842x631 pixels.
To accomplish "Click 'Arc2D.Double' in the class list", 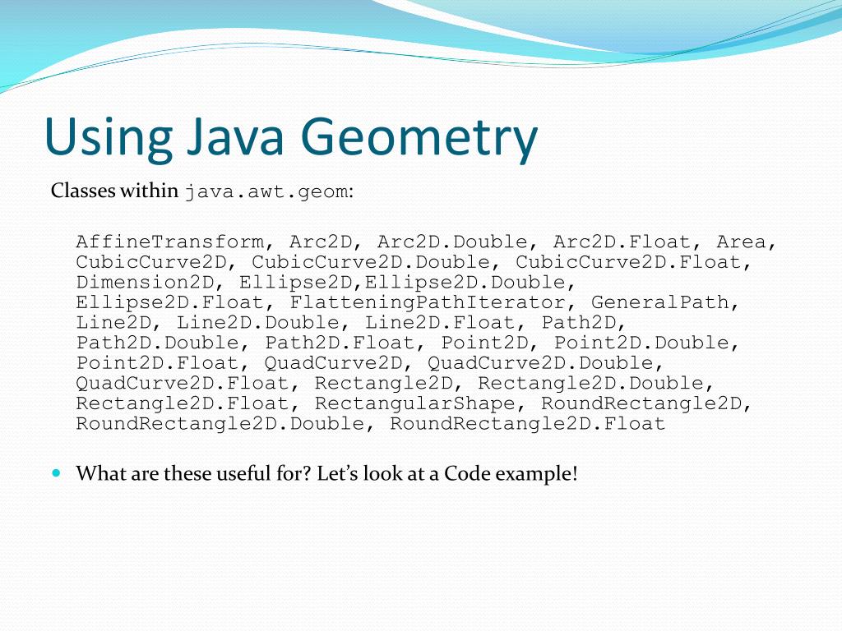I will 453,242.
